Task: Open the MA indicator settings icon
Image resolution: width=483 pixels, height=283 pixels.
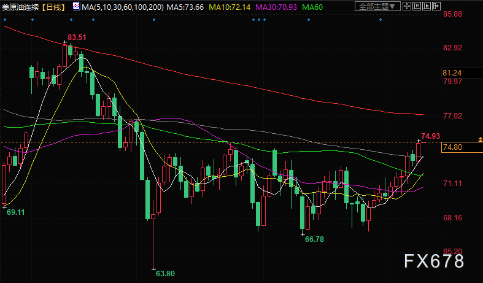Action: [x=76, y=6]
